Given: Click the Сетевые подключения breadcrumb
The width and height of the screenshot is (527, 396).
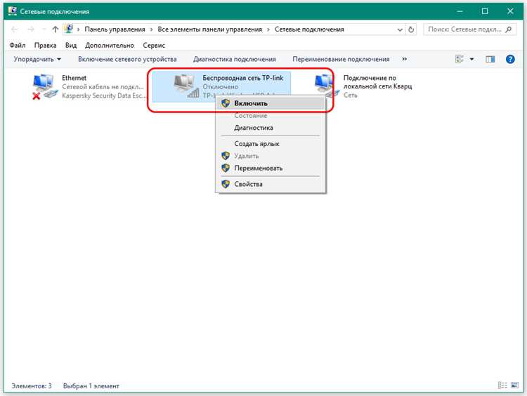Looking at the screenshot, I should (309, 29).
